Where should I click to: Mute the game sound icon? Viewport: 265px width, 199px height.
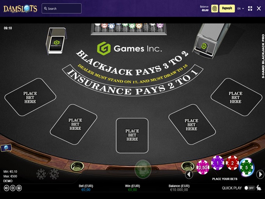click(6, 188)
